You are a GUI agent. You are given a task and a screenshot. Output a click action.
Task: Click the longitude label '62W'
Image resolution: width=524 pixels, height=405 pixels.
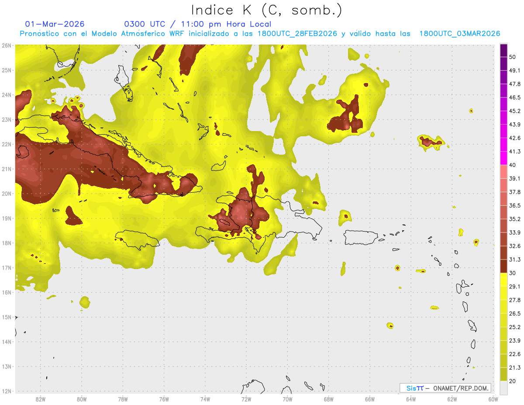click(452, 399)
